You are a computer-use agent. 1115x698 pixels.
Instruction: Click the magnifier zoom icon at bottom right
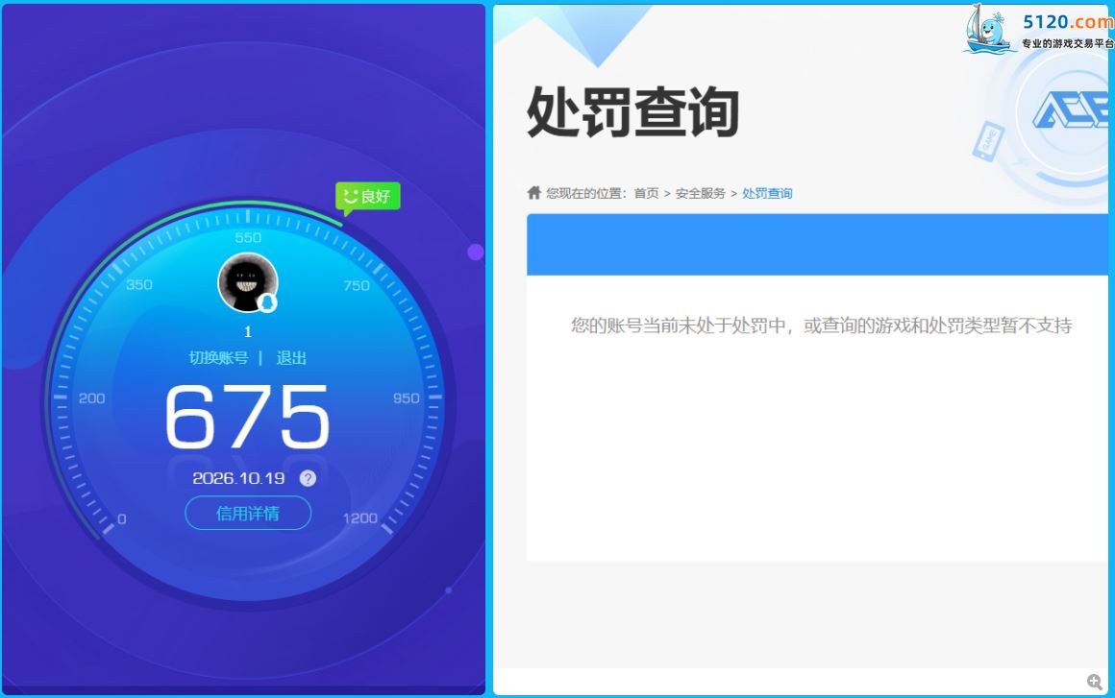[1095, 682]
